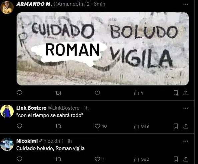Like Armando M.'s tweet
198x164 pixels.
[x=97, y=93]
